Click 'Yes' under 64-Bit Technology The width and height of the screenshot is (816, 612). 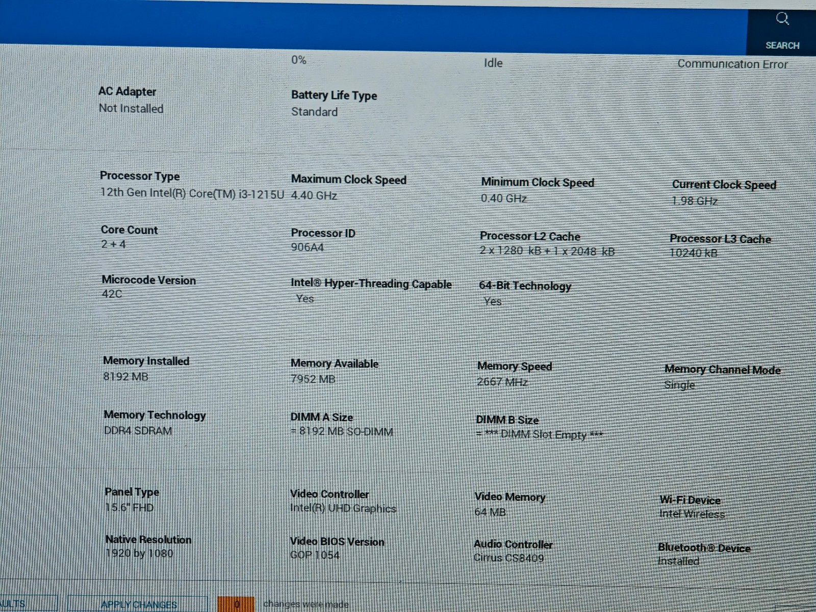[x=493, y=301]
